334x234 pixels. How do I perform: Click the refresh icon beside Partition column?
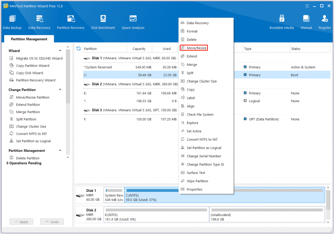[x=78, y=48]
